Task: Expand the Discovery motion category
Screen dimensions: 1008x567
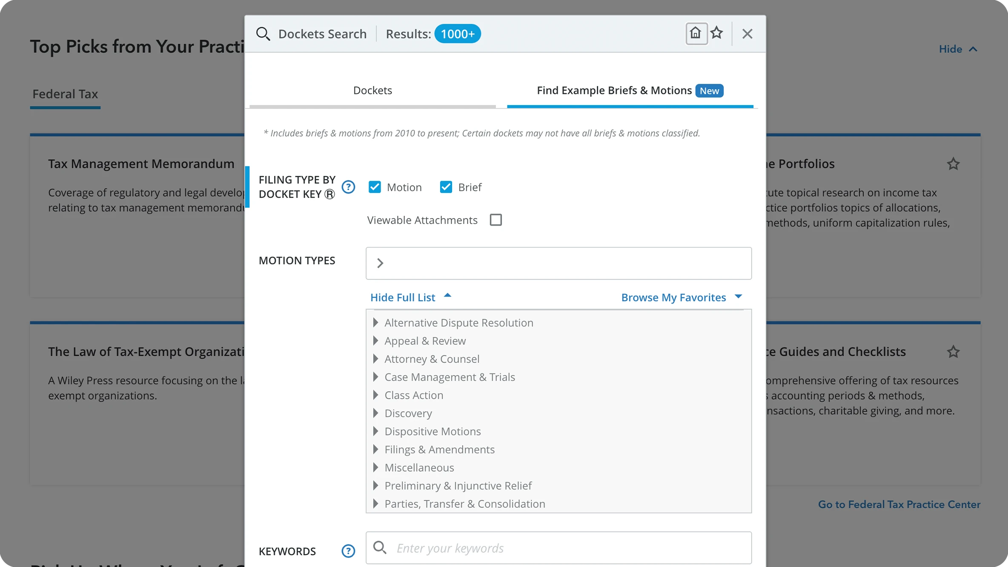Action: (375, 413)
